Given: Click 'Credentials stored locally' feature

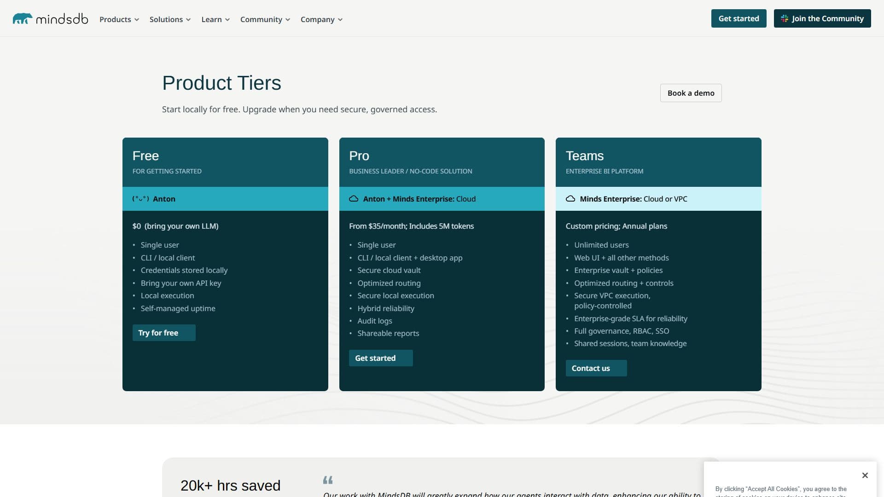Looking at the screenshot, I should click(184, 270).
